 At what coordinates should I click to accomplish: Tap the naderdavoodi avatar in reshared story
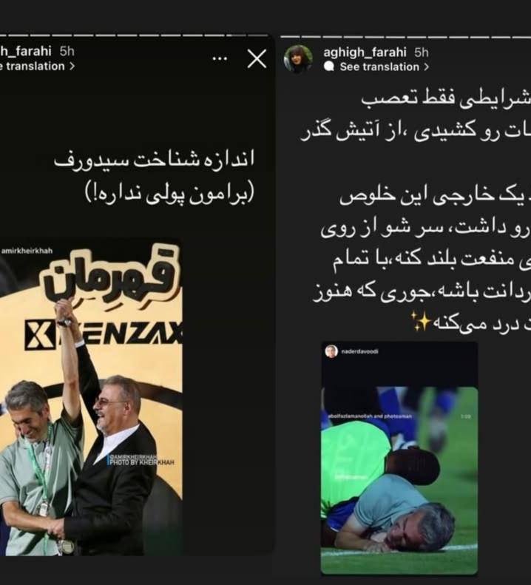[x=331, y=351]
